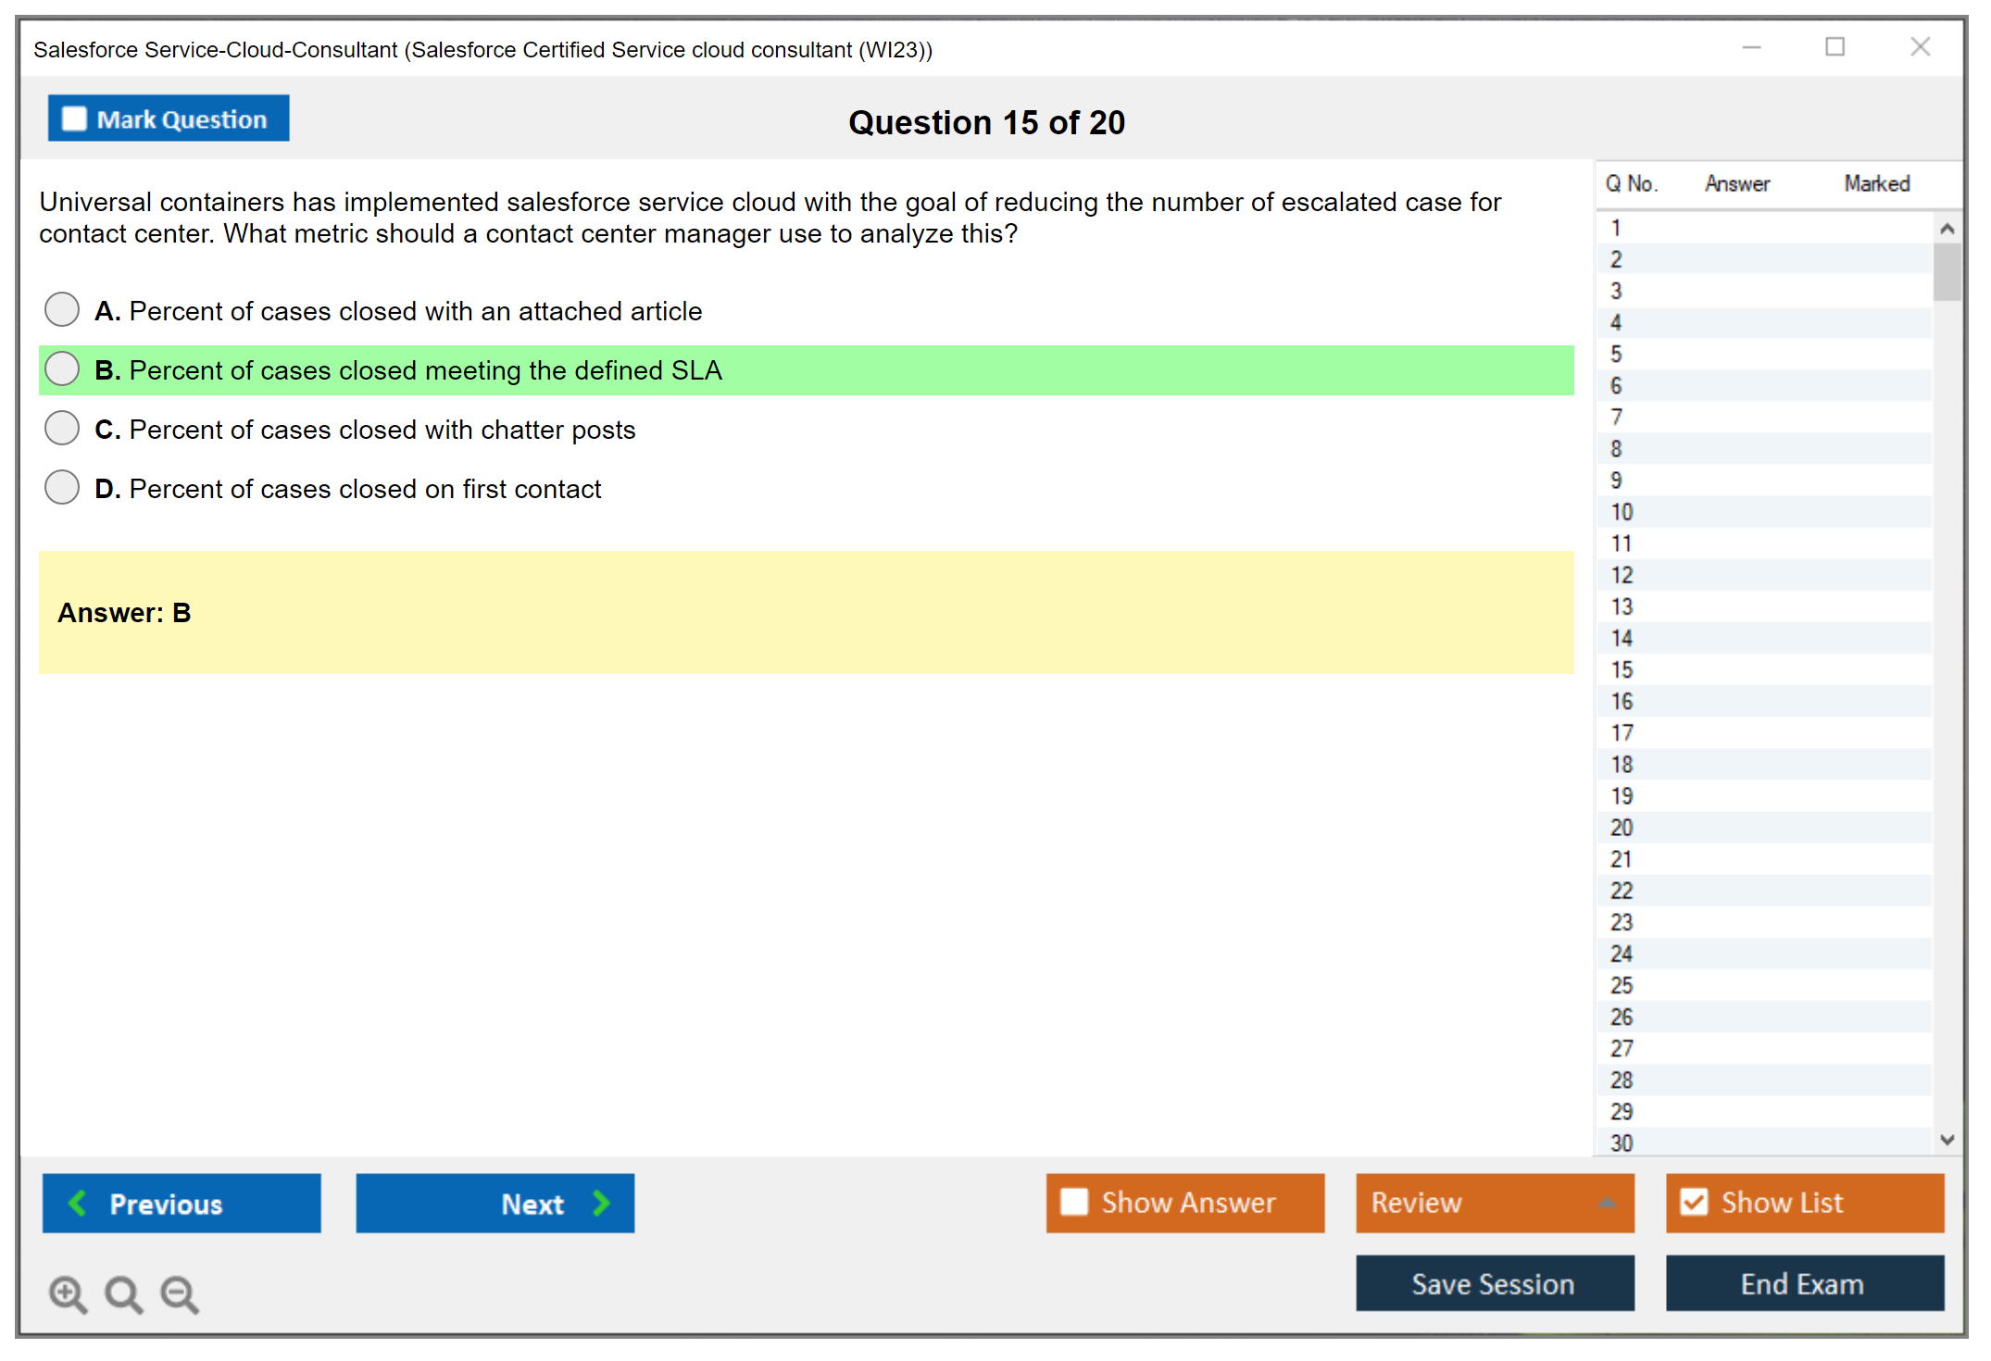Uncheck the Show List checkbox
This screenshot has width=1991, height=1361.
click(1694, 1202)
